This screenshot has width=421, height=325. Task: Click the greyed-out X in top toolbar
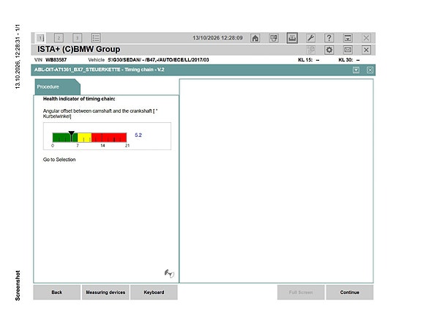366,38
